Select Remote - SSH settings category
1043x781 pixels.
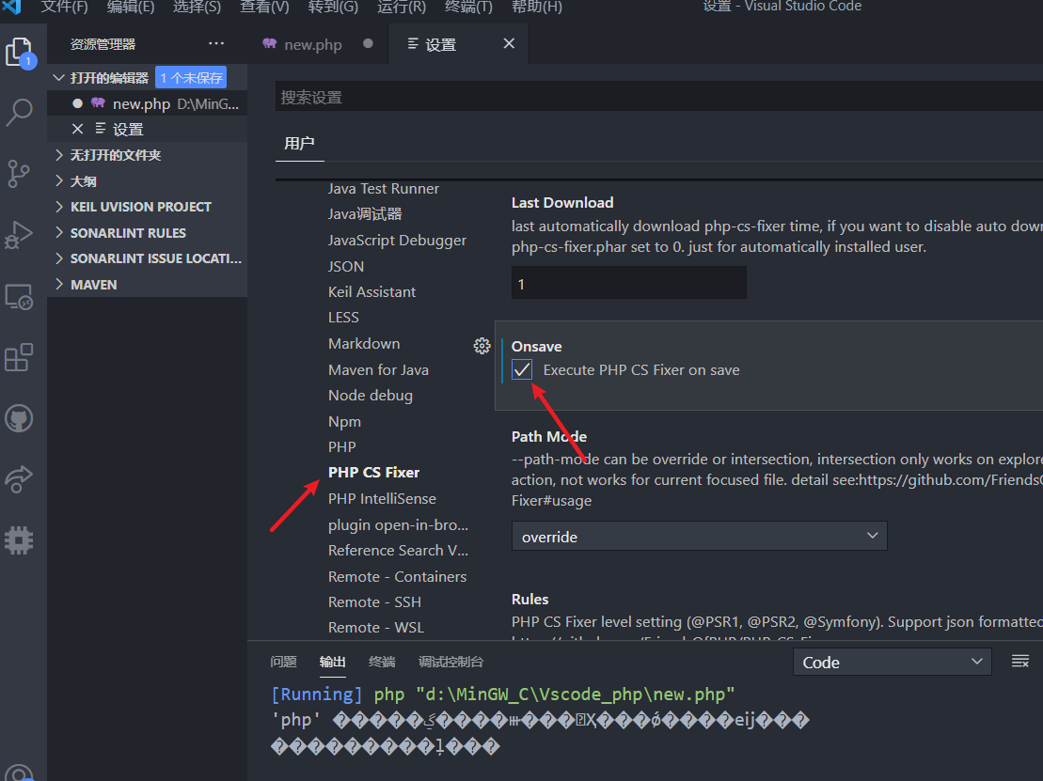point(374,602)
